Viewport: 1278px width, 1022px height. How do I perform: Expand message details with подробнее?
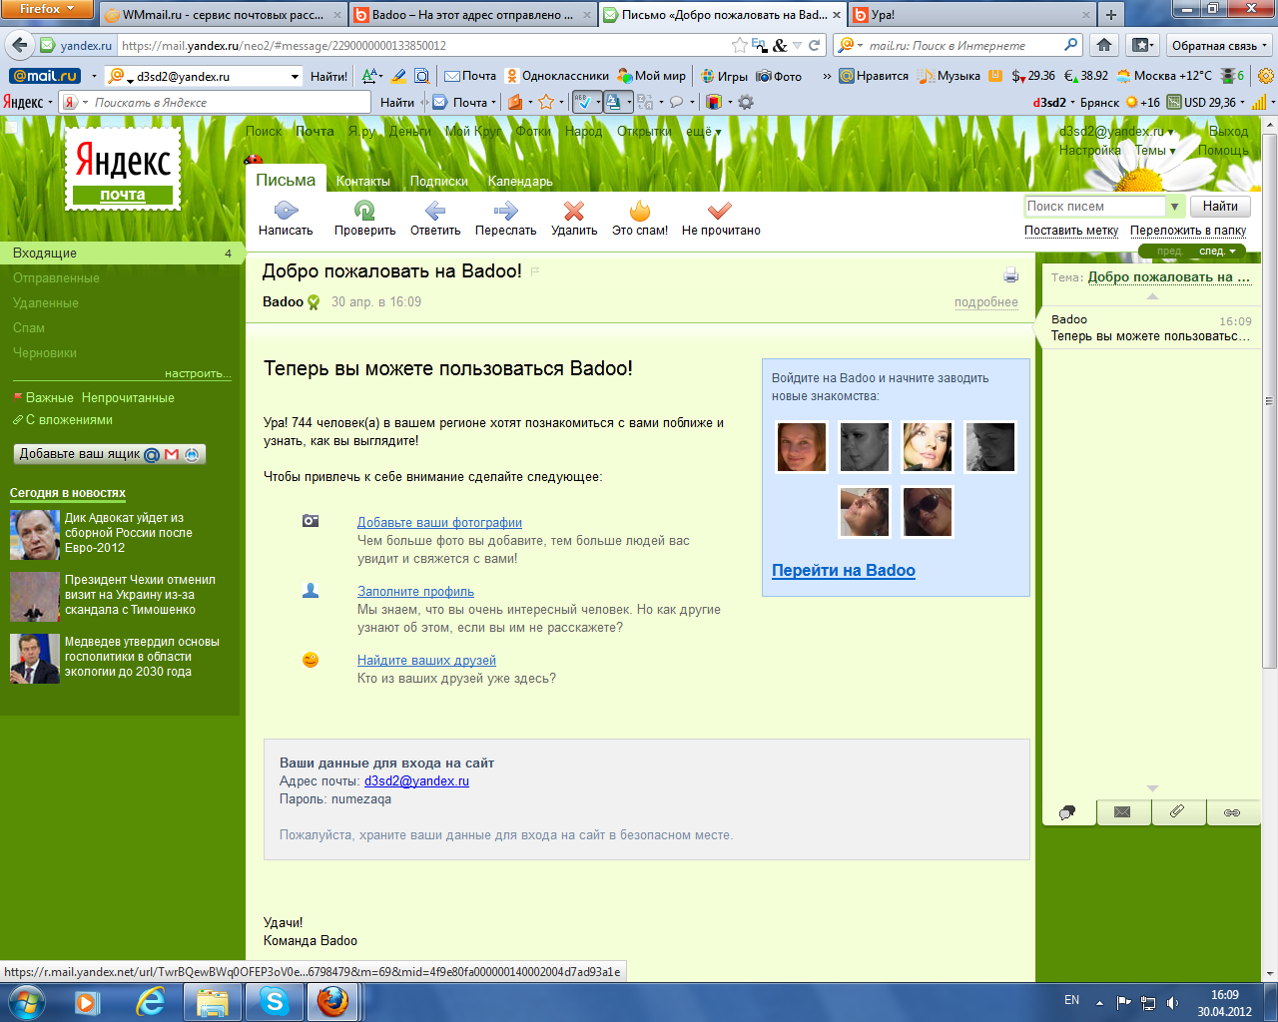[985, 302]
